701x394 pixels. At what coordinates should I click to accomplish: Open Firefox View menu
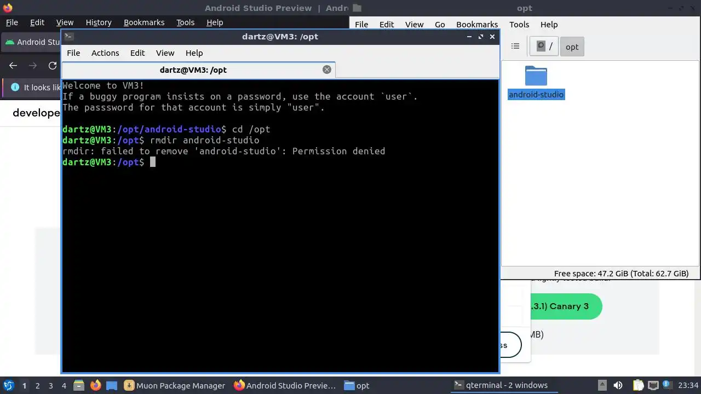point(65,22)
